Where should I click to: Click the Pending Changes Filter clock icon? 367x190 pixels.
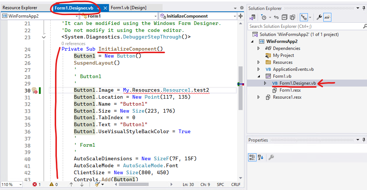(x=264, y=17)
